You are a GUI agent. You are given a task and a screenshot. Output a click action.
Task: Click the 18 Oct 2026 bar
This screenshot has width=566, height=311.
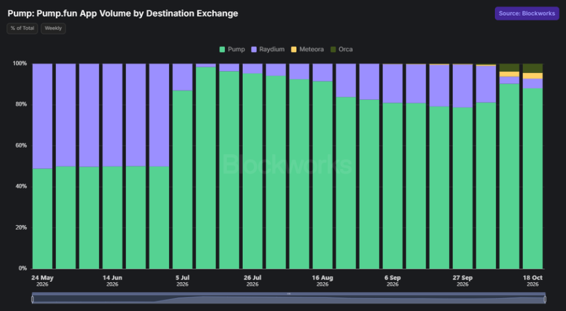click(532, 166)
